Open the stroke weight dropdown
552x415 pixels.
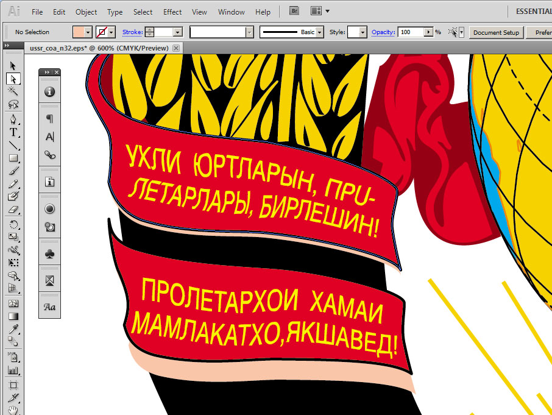178,32
